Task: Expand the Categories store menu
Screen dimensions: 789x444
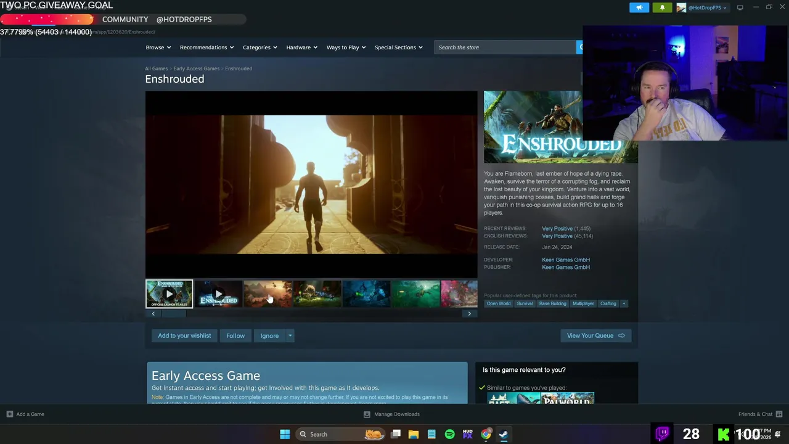Action: pyautogui.click(x=260, y=47)
